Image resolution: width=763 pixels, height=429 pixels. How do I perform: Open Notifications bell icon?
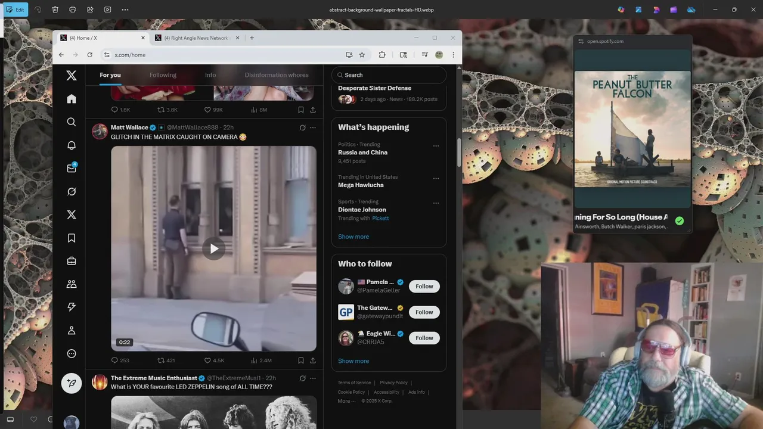[72, 145]
